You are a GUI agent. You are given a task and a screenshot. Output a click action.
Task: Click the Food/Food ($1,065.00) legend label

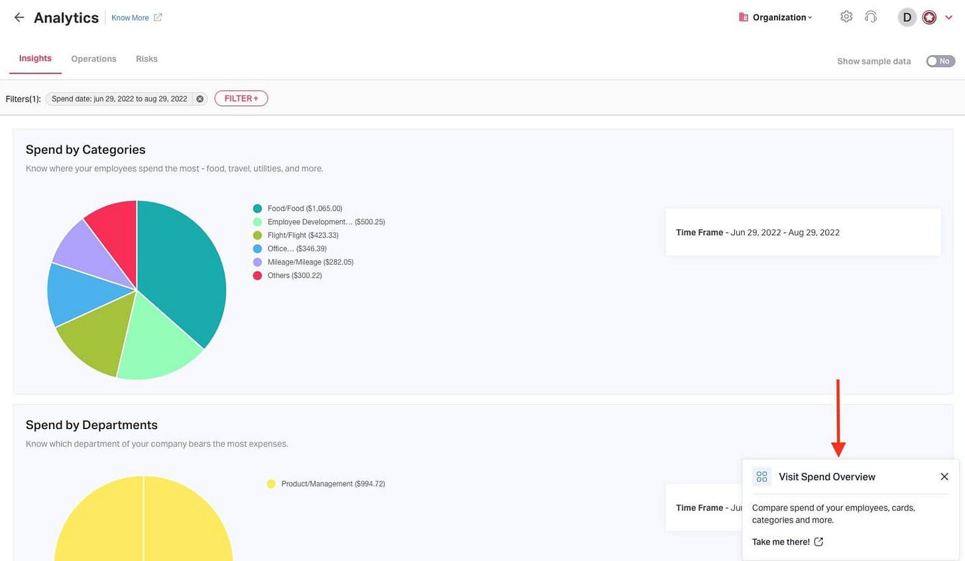pos(305,208)
